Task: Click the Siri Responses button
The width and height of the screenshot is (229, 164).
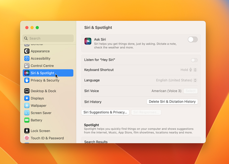Action: click(x=146, y=112)
